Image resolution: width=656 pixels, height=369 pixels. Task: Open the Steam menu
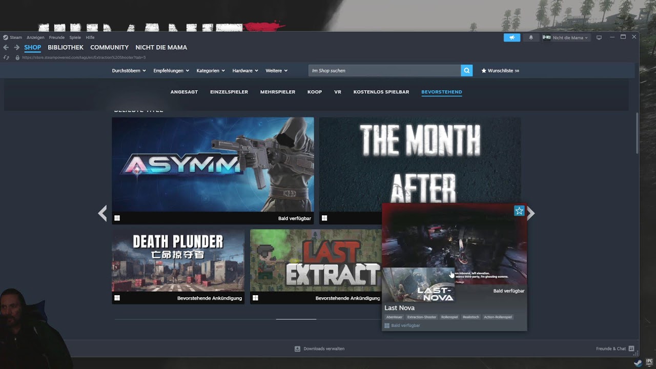click(16, 37)
